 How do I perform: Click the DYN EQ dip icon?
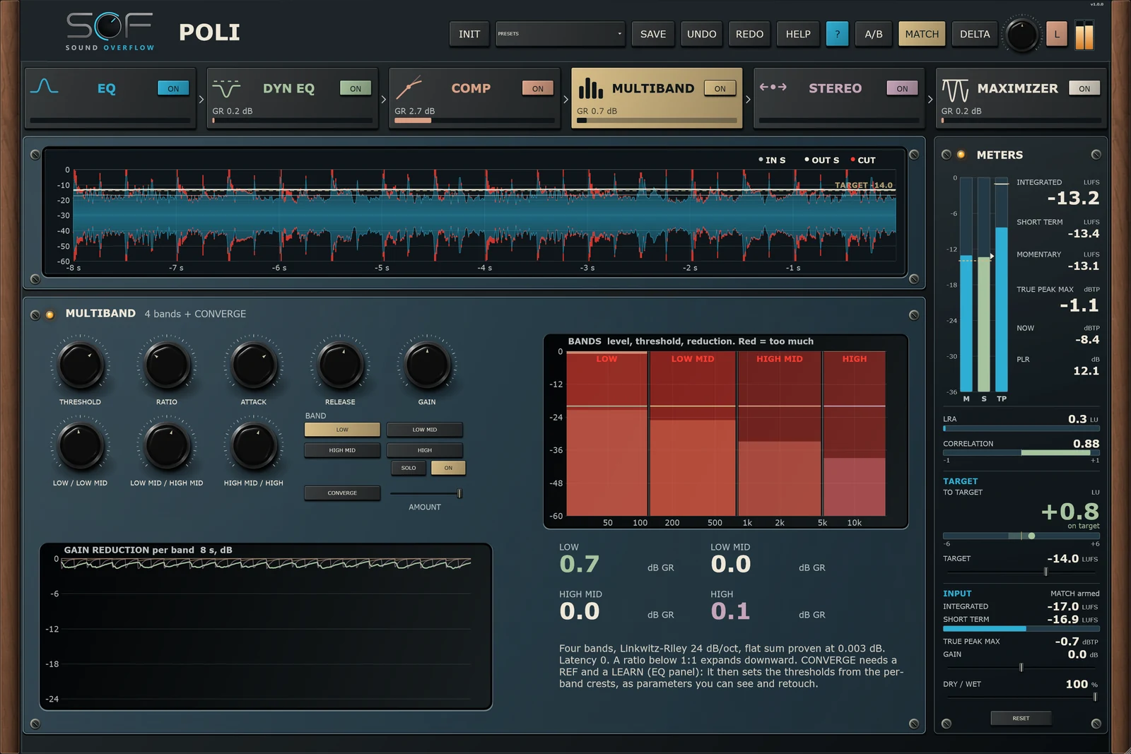pyautogui.click(x=226, y=89)
